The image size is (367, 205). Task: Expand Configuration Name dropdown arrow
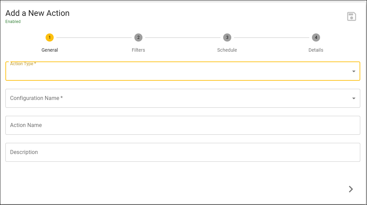353,99
